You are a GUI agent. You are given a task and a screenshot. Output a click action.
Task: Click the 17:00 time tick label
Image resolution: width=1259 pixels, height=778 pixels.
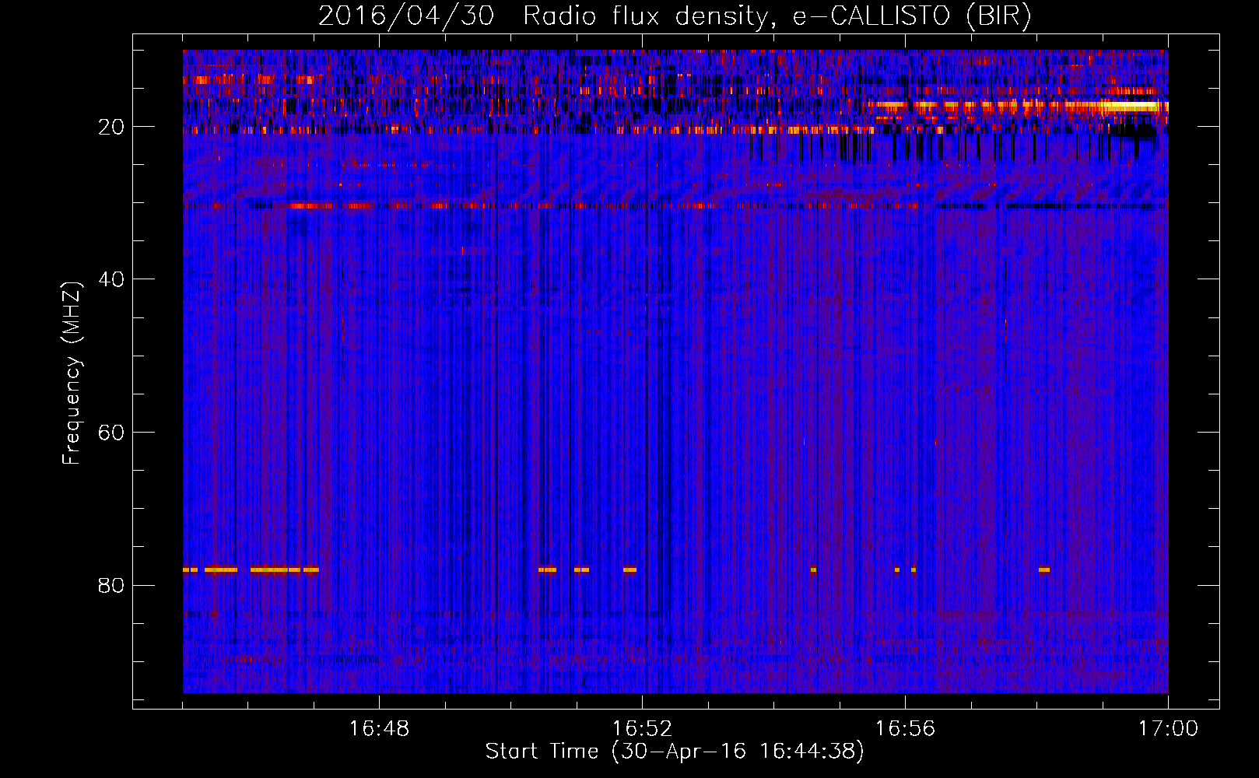pos(1168,729)
